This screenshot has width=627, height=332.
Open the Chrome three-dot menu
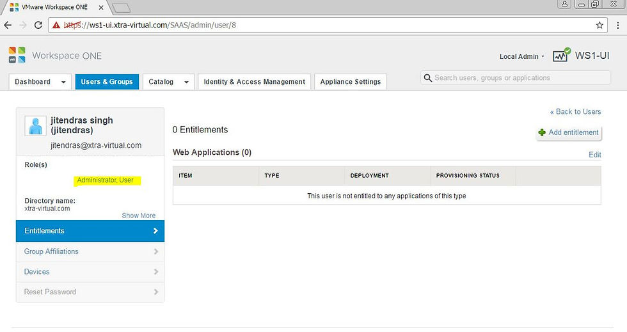pos(618,25)
